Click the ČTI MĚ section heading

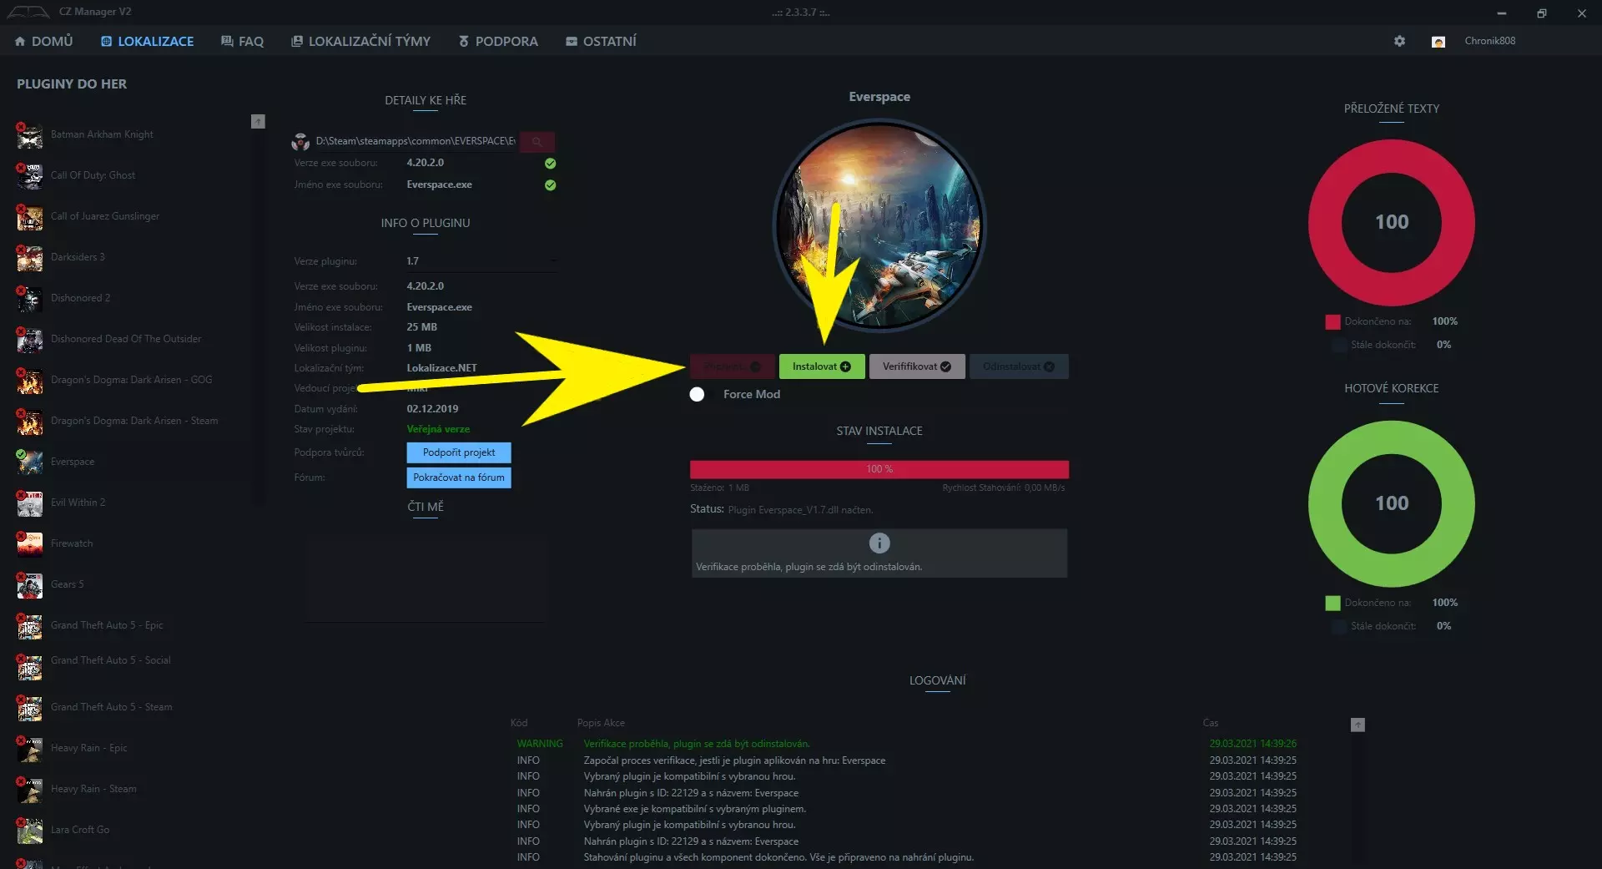426,507
